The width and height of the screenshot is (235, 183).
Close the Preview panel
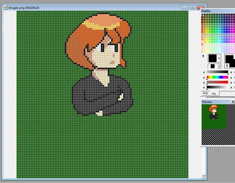coord(233,102)
